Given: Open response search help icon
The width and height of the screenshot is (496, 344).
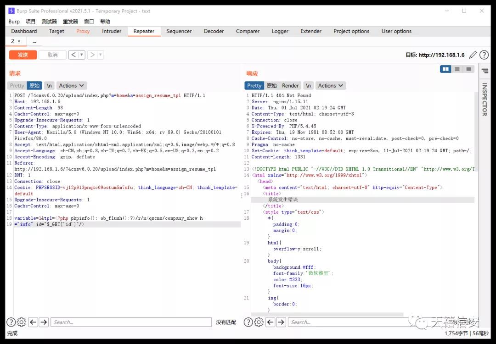Looking at the screenshot, I should [248, 322].
